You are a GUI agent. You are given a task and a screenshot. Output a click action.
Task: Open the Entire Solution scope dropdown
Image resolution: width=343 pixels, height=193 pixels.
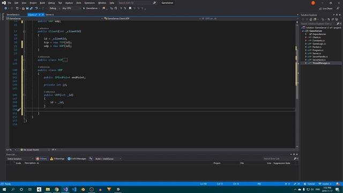(x=20, y=159)
